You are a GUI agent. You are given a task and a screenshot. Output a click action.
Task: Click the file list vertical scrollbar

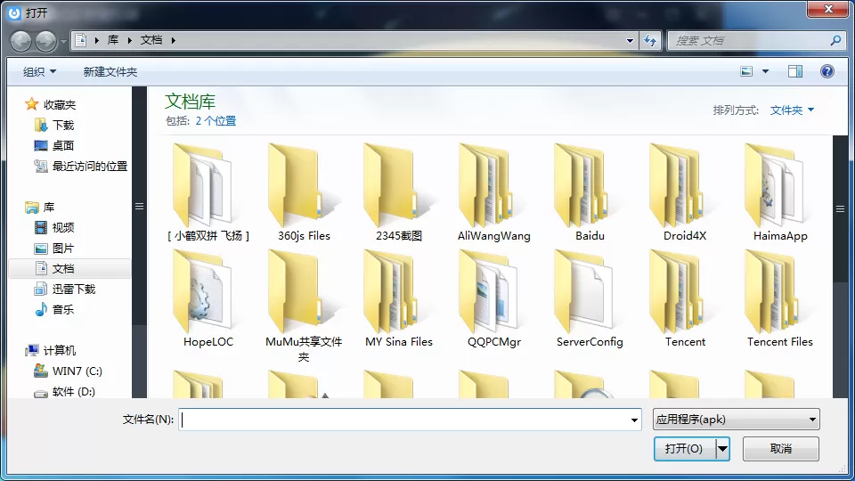click(x=840, y=208)
